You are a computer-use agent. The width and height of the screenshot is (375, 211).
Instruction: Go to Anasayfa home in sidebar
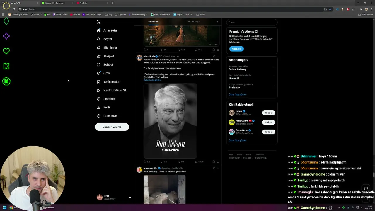[x=107, y=30]
